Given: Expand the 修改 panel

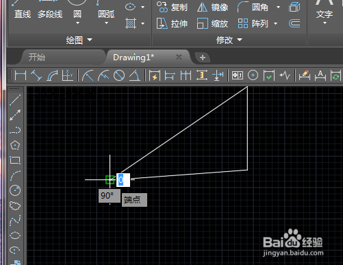Looking at the screenshot, I should click(229, 40).
